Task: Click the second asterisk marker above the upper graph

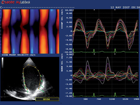Action: point(115,10)
